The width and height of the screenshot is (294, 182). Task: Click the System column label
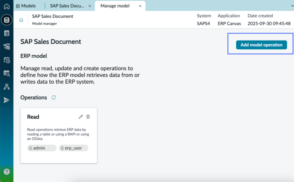pos(204,16)
